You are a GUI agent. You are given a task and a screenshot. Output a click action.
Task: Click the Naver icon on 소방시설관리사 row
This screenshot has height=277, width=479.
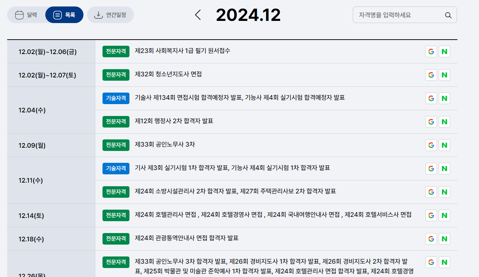(444, 192)
